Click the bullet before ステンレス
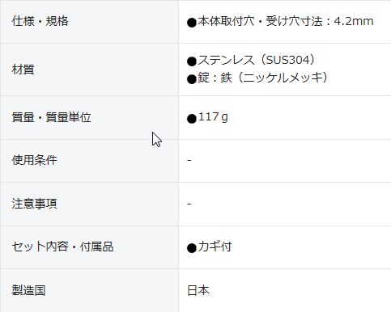The height and width of the screenshot is (312, 391). point(192,61)
